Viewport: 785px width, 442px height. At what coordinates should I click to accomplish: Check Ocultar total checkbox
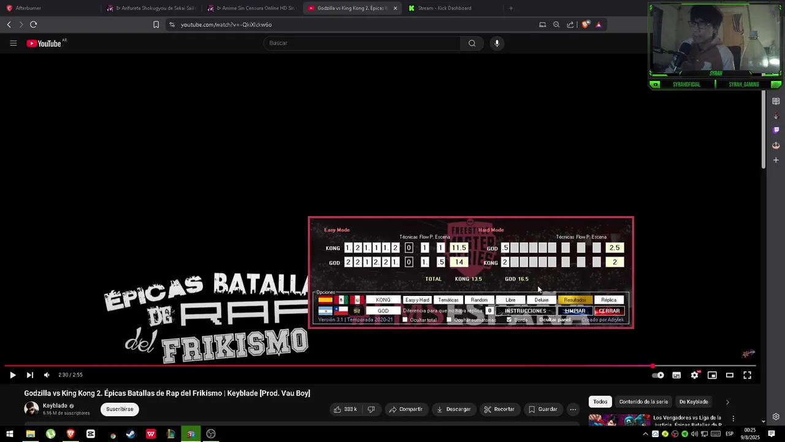click(x=405, y=320)
